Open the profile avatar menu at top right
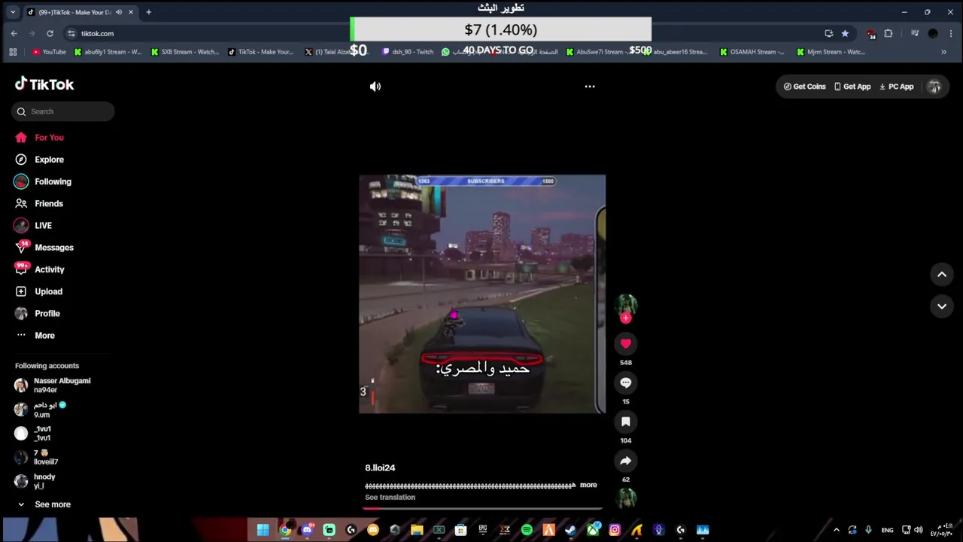Screen dimensions: 963x542 coord(934,87)
